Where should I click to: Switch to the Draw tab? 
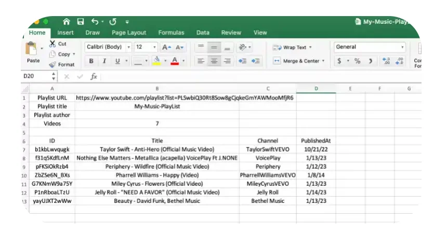coord(93,33)
